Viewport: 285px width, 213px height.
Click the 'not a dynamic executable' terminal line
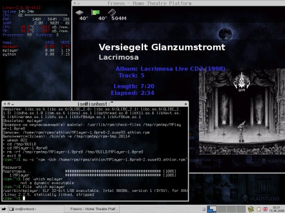[x=47, y=183]
